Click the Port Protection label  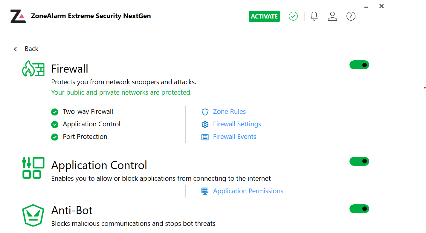(x=85, y=137)
